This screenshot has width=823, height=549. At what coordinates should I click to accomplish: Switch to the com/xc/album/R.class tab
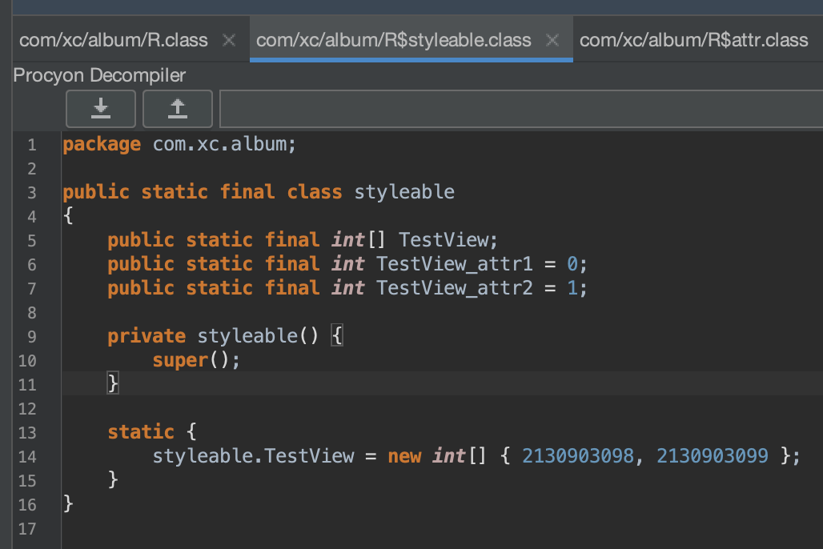click(113, 40)
